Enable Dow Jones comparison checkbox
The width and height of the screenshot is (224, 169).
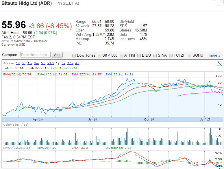click(74, 55)
